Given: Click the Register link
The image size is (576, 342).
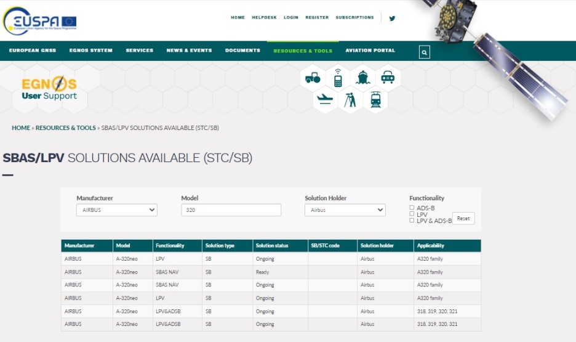Looking at the screenshot, I should click(317, 17).
